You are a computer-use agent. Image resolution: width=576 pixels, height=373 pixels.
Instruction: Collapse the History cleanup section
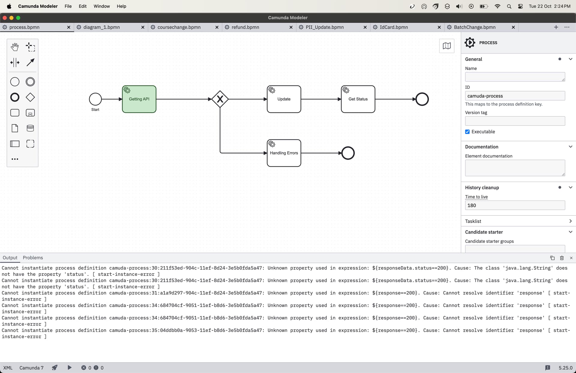tap(570, 188)
